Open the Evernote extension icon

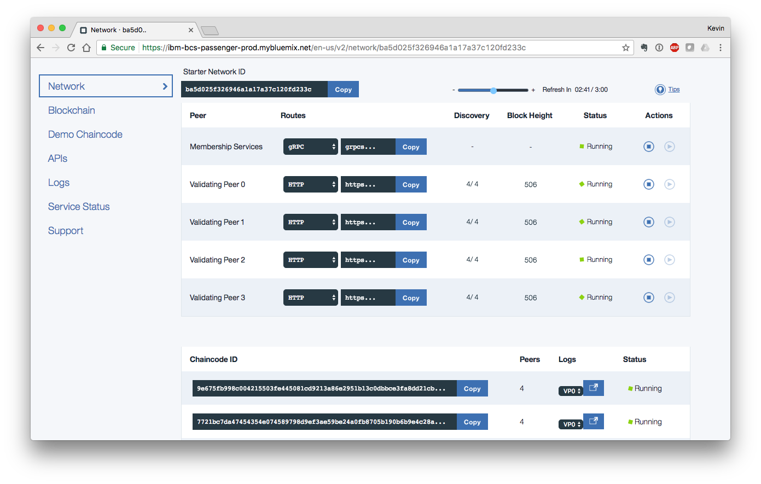point(644,48)
